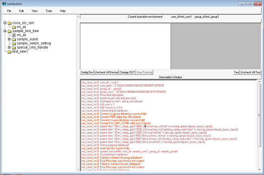Open the File menu

[x=9, y=10]
